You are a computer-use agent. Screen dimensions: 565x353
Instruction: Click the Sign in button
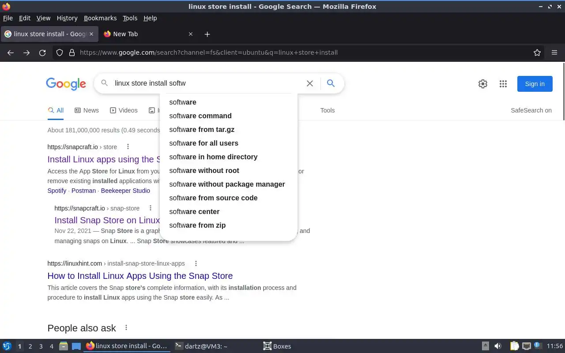click(535, 84)
